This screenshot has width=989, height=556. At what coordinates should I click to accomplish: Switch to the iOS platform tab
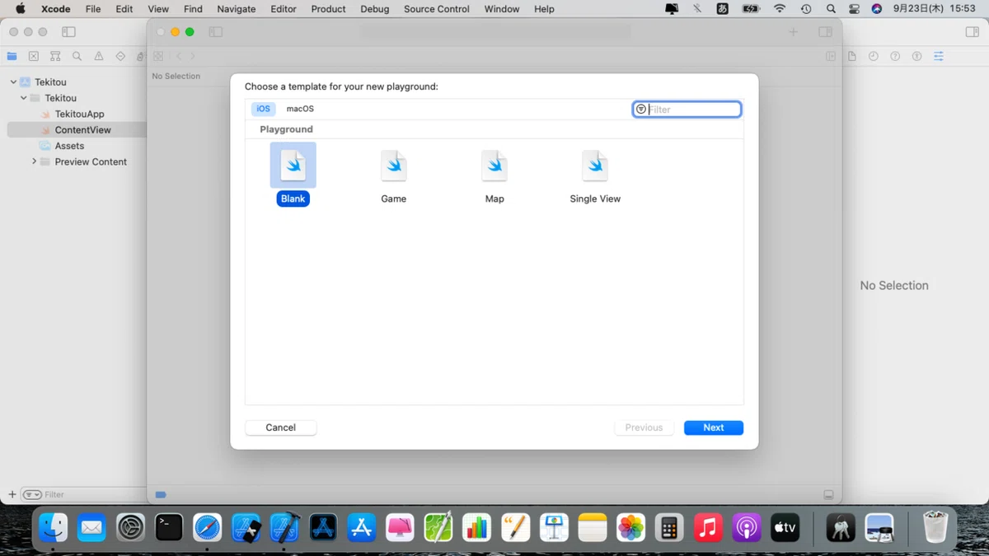pyautogui.click(x=263, y=109)
